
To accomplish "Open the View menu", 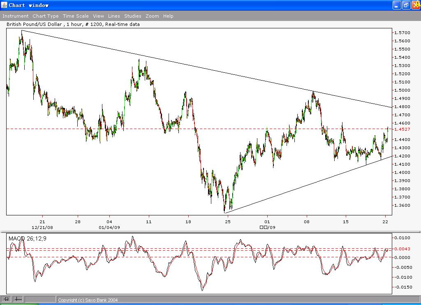I will pyautogui.click(x=99, y=16).
